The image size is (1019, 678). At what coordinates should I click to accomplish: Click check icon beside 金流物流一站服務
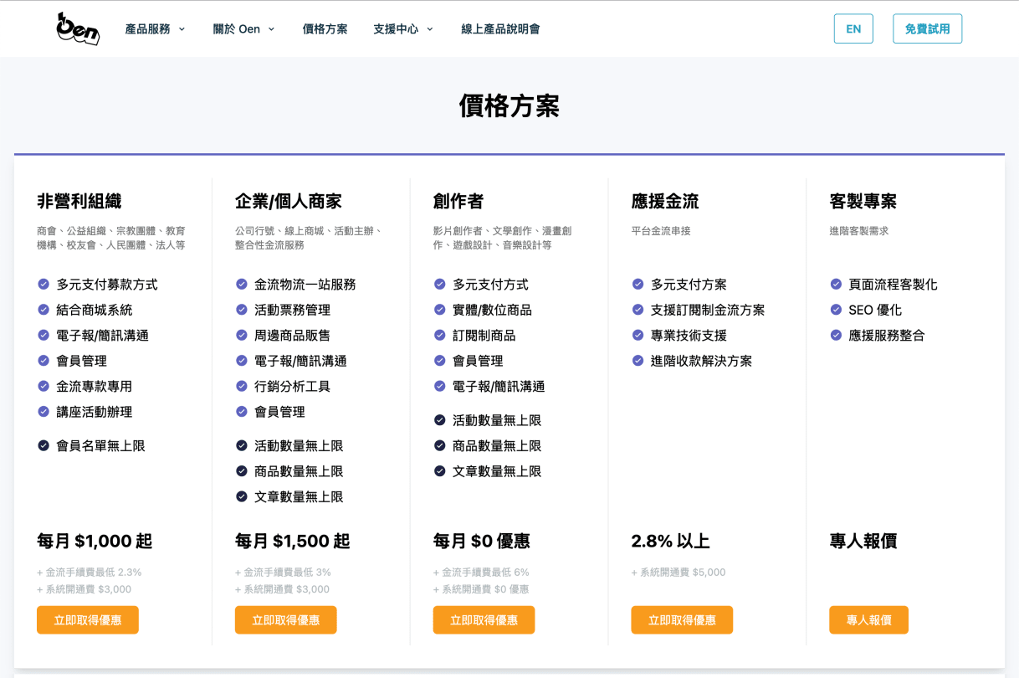click(242, 285)
